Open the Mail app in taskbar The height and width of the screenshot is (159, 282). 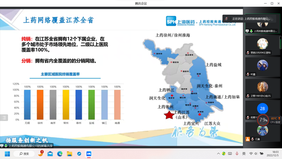coord(50,154)
